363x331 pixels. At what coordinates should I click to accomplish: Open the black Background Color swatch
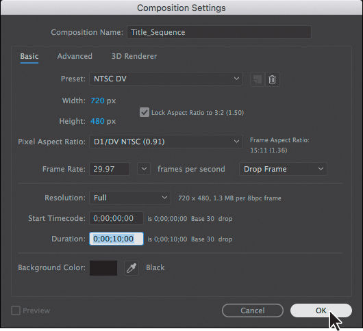103,268
